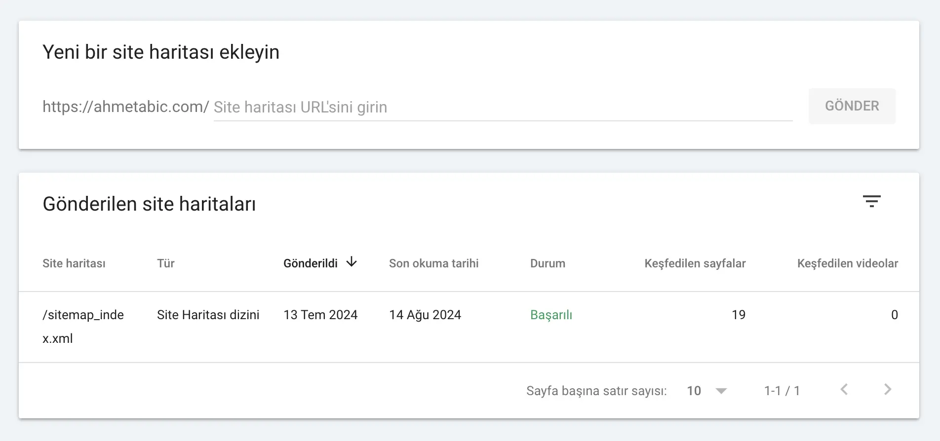Click the https://ahmetabic.com/ prefix text

pyautogui.click(x=126, y=107)
